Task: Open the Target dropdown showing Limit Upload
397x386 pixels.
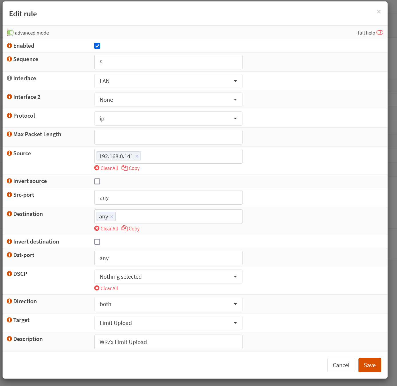Action: 168,323
